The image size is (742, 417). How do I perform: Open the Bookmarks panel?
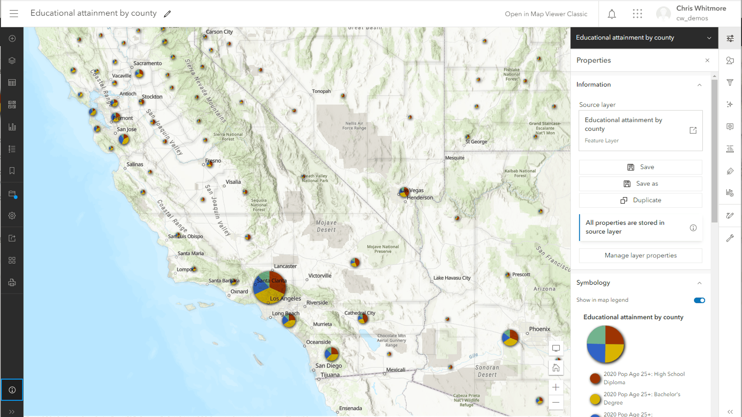[x=12, y=170]
